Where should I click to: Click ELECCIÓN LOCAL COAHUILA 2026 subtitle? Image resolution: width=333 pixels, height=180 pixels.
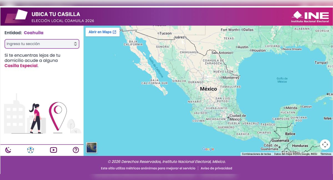[63, 21]
